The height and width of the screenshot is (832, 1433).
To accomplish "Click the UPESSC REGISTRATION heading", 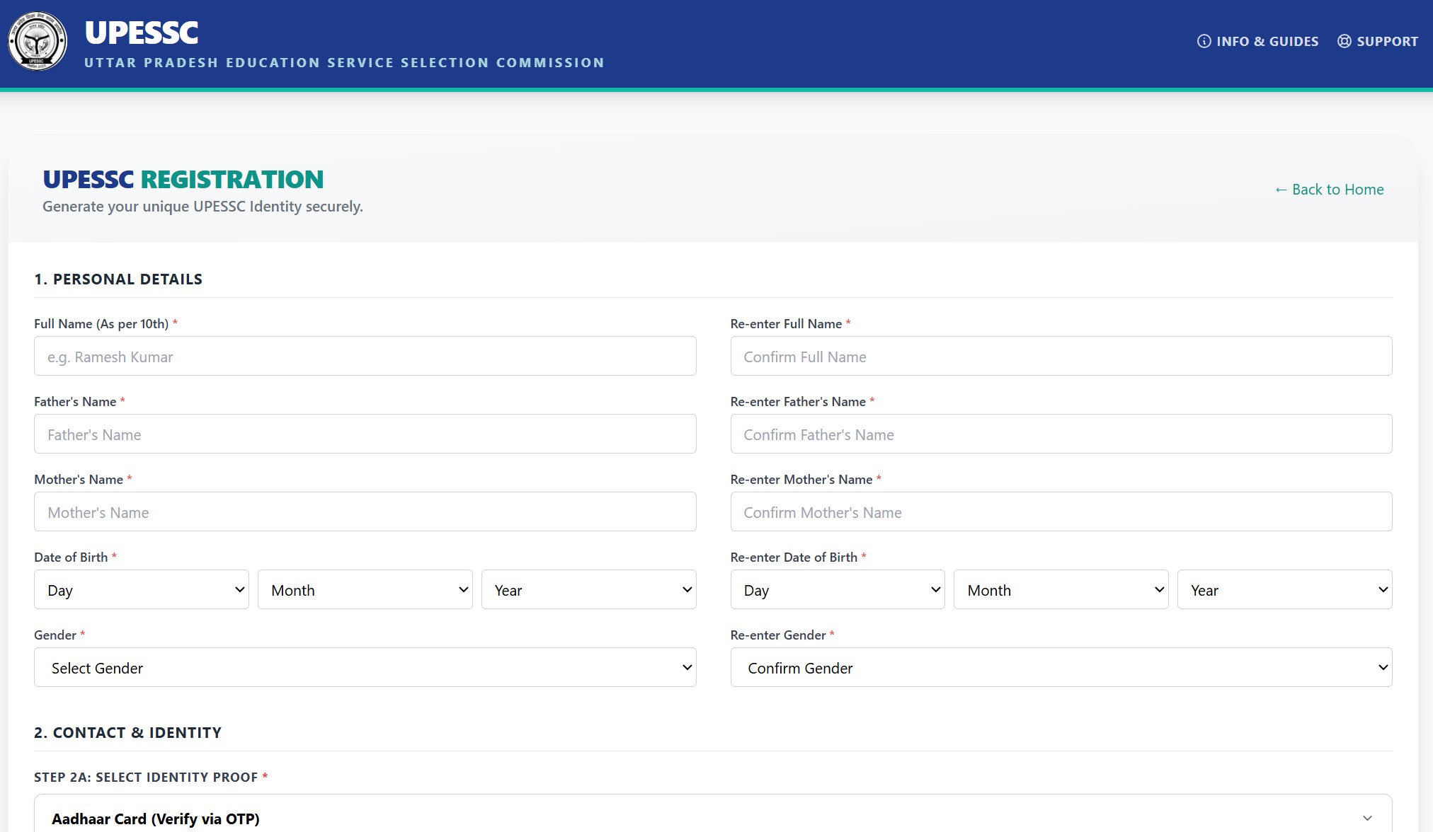I will coord(183,179).
